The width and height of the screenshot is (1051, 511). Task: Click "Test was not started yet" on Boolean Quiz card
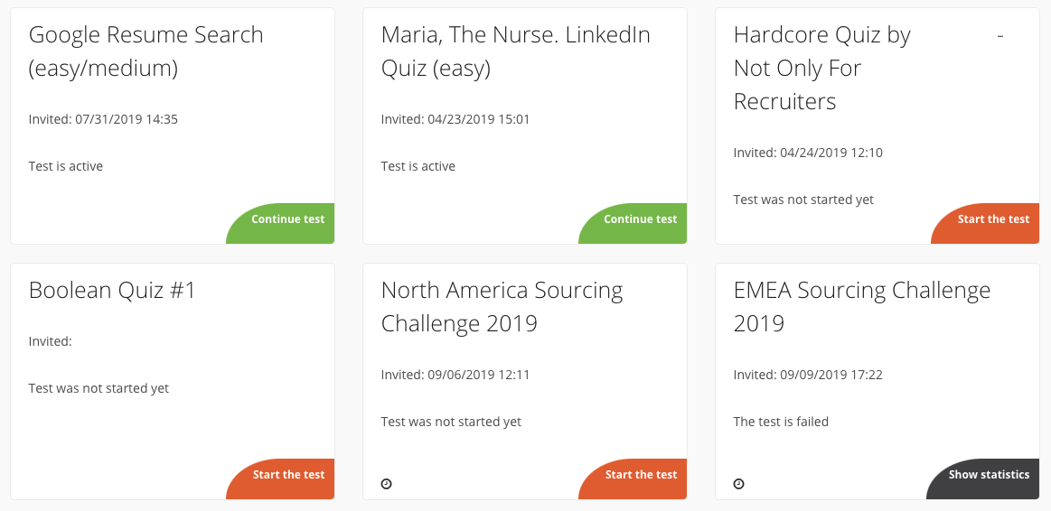pyautogui.click(x=99, y=388)
